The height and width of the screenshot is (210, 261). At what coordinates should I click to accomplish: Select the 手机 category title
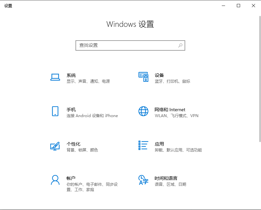click(71, 110)
